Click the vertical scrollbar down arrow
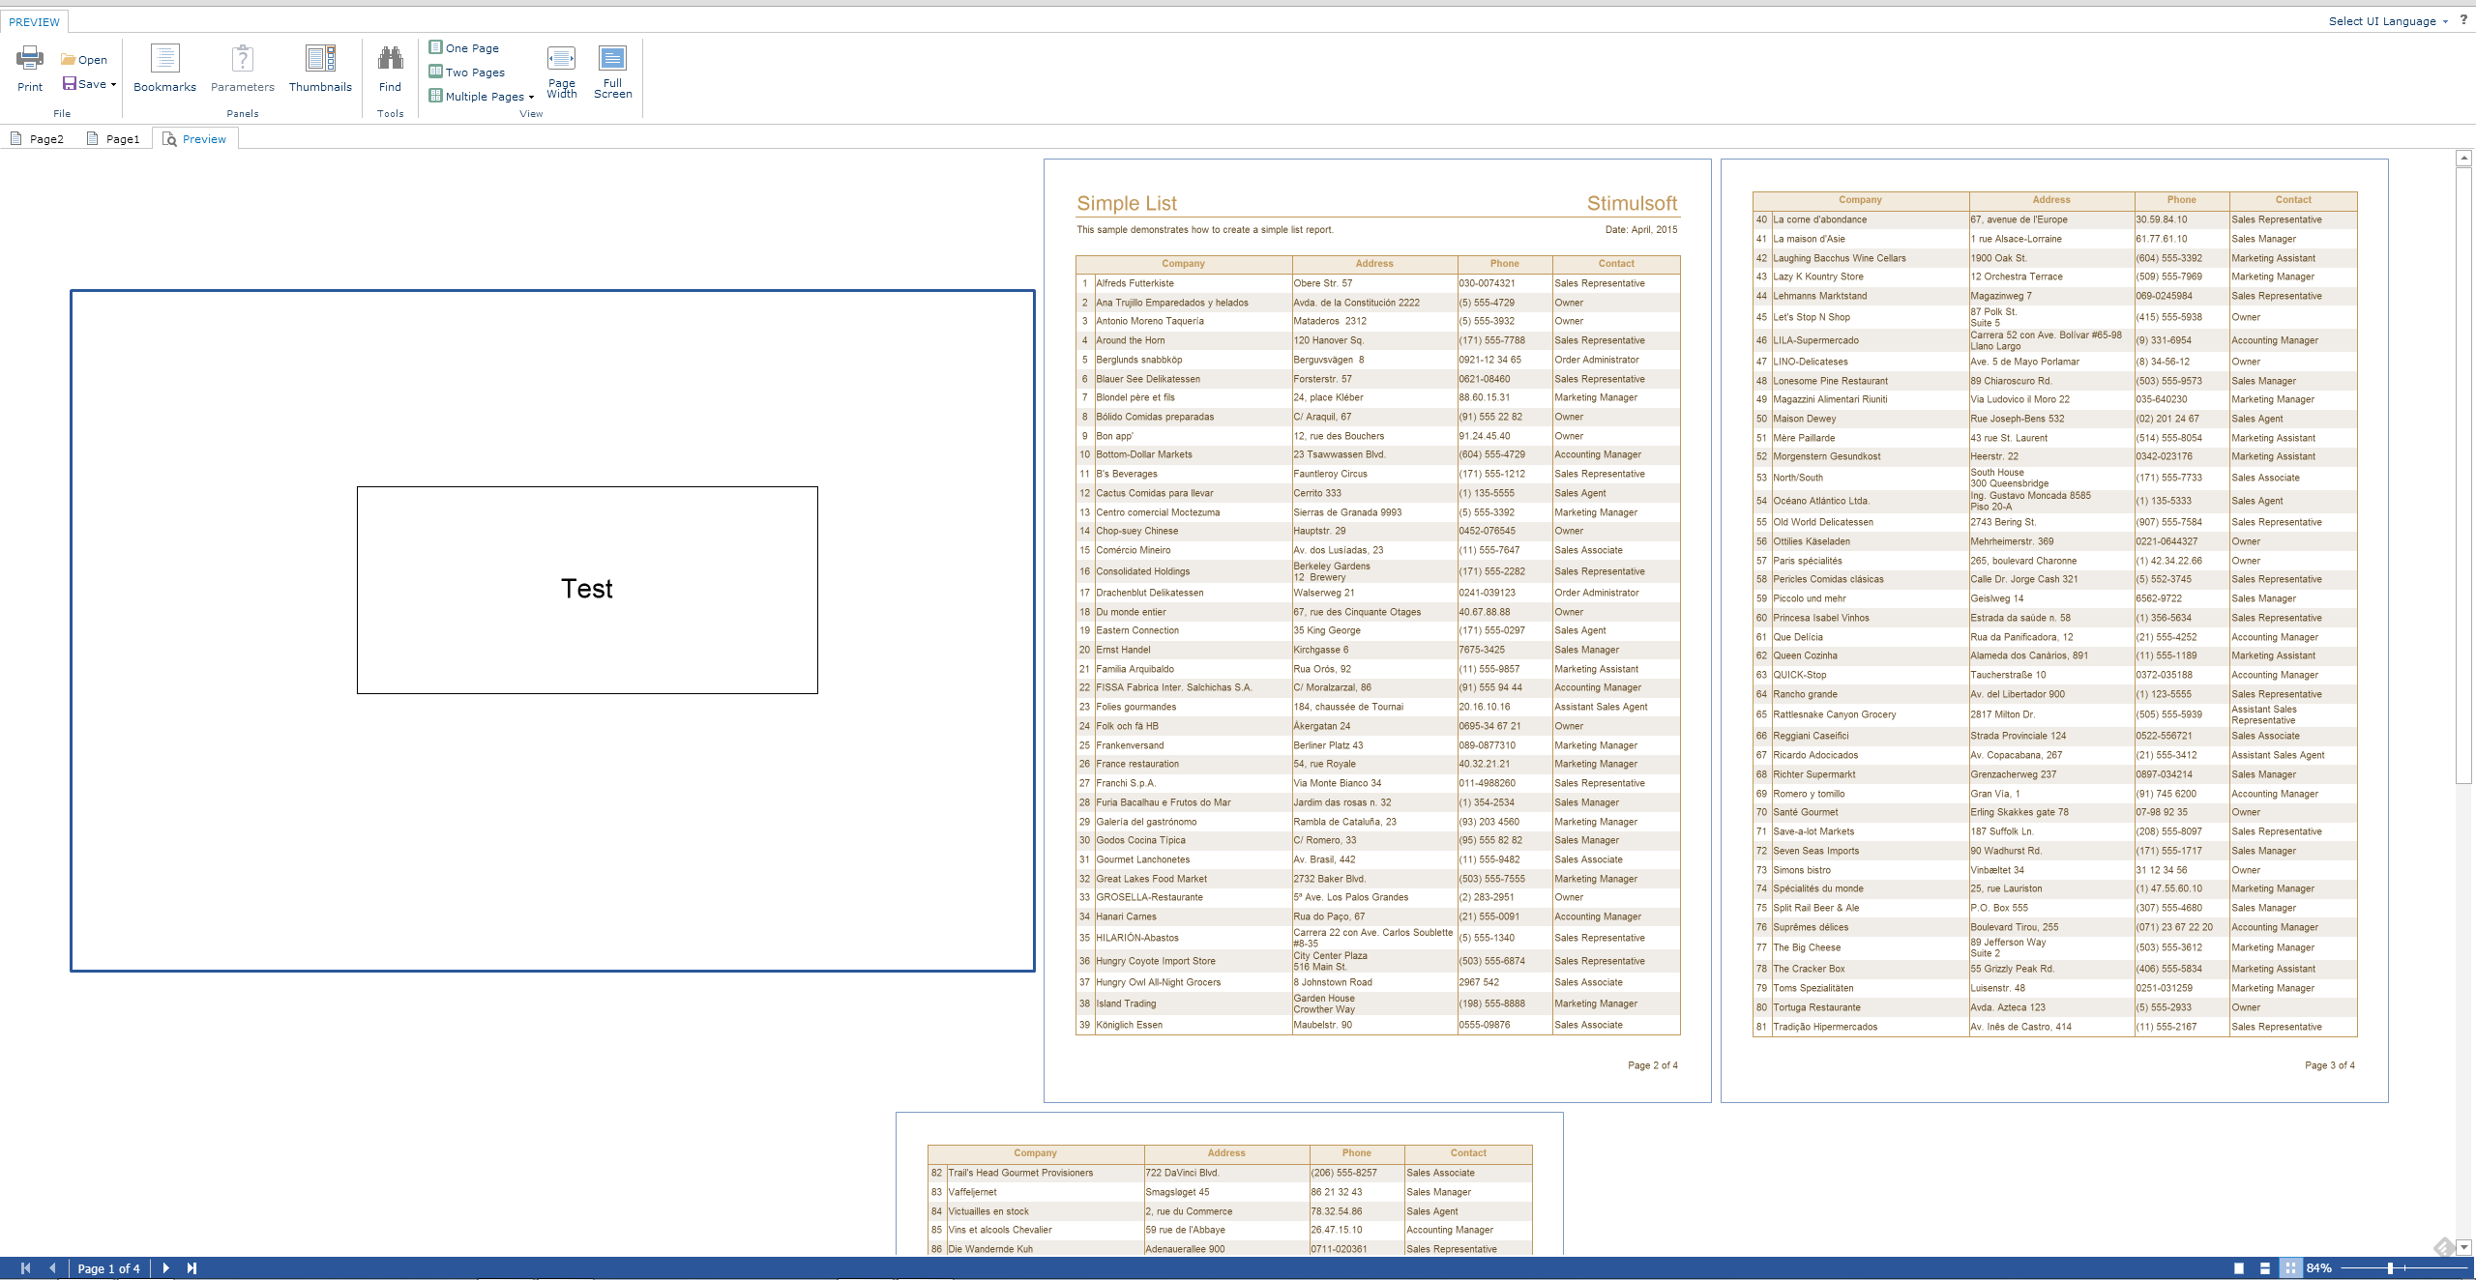Image resolution: width=2476 pixels, height=1280 pixels. pyautogui.click(x=2464, y=1247)
